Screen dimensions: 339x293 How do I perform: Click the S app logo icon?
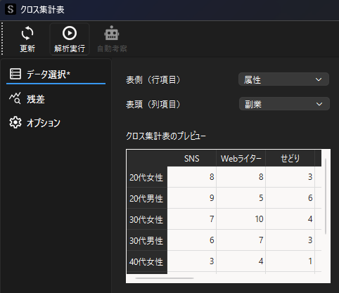pyautogui.click(x=11, y=9)
